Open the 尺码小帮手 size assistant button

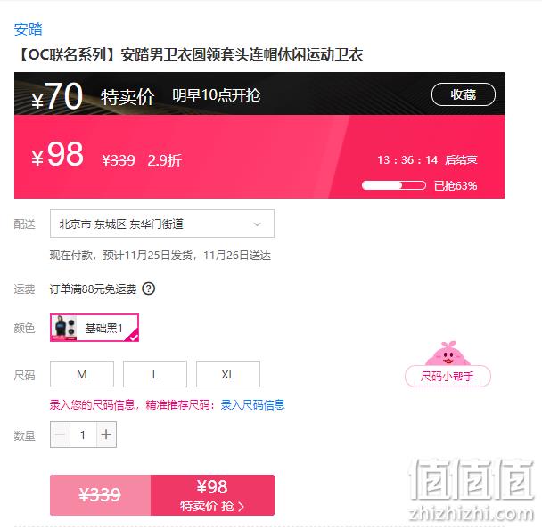(x=448, y=376)
